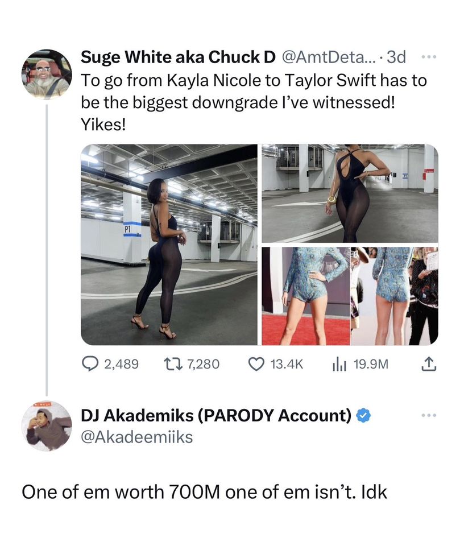Open more options on DJ Akademiks reply
Viewport: 460px width, 546px height.
[x=428, y=416]
